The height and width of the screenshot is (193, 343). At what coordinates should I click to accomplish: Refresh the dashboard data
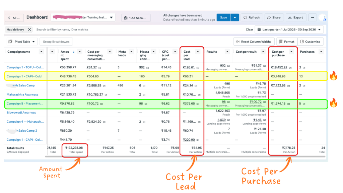pos(252,17)
